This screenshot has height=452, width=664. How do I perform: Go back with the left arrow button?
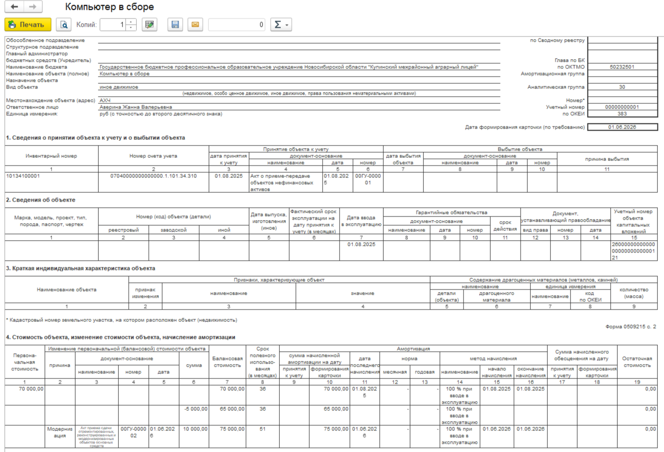14,7
